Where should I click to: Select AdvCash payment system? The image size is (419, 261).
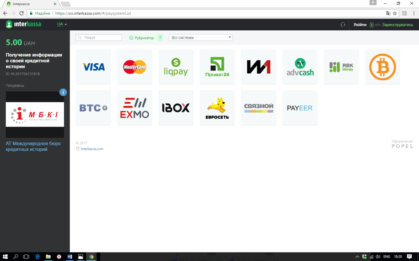tap(300, 67)
